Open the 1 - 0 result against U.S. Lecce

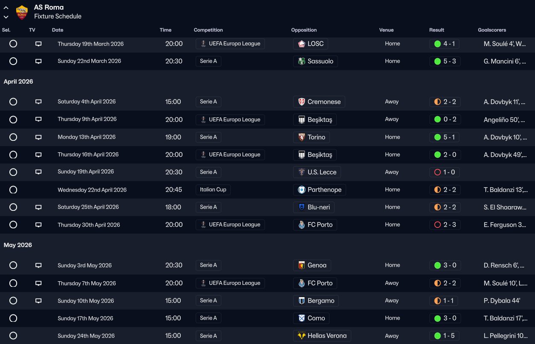(445, 172)
